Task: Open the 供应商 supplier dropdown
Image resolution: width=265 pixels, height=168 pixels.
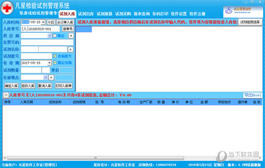Action: click(x=49, y=36)
